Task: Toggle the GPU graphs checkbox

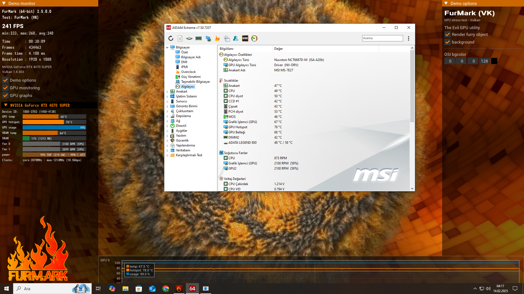Action: [5, 96]
